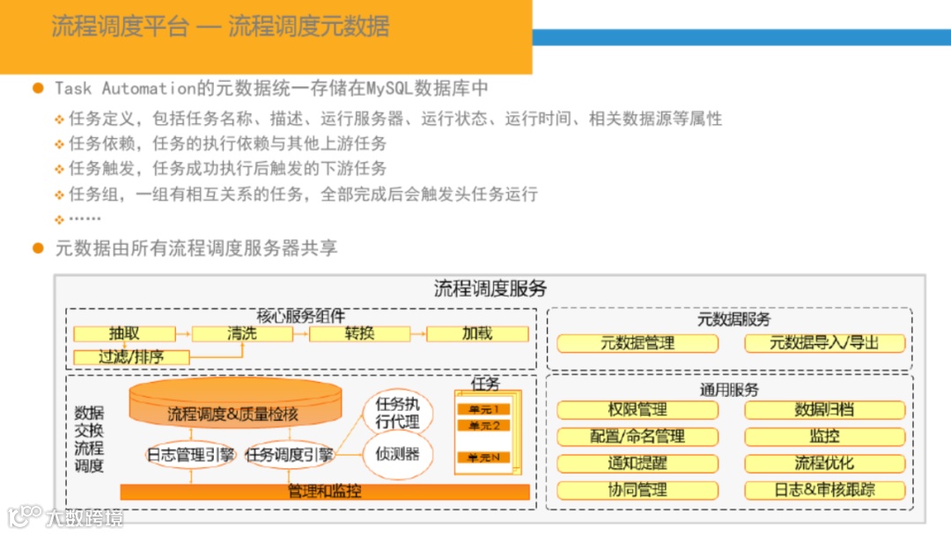Click the 任务依赖 bullet text
Screen dimensions: 951x535
227,143
